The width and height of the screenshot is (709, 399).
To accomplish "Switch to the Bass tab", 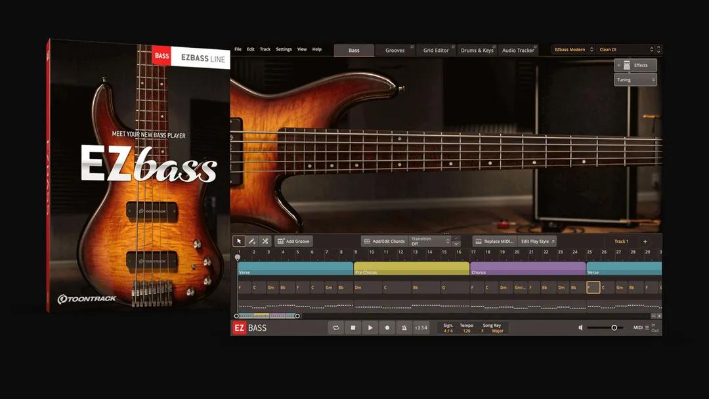I will point(354,50).
